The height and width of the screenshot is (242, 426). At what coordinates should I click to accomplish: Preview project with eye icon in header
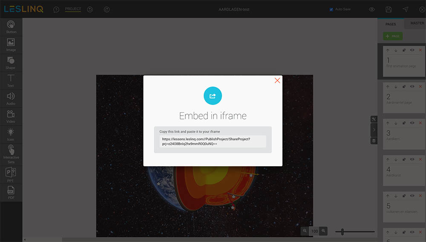pos(372,9)
